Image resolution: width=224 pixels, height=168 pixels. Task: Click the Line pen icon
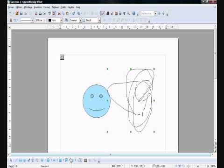click(x=11, y=20)
